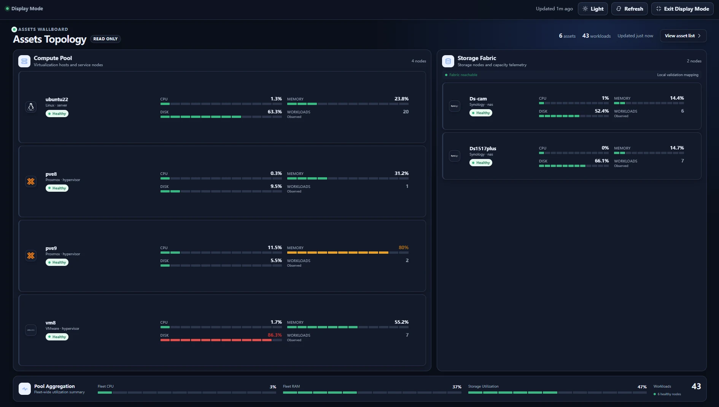Click the vm8 disk value 86.3%
This screenshot has width=719, height=407.
click(x=275, y=335)
